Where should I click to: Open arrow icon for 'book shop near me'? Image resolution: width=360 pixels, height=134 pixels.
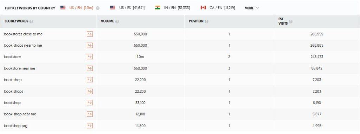90,114
